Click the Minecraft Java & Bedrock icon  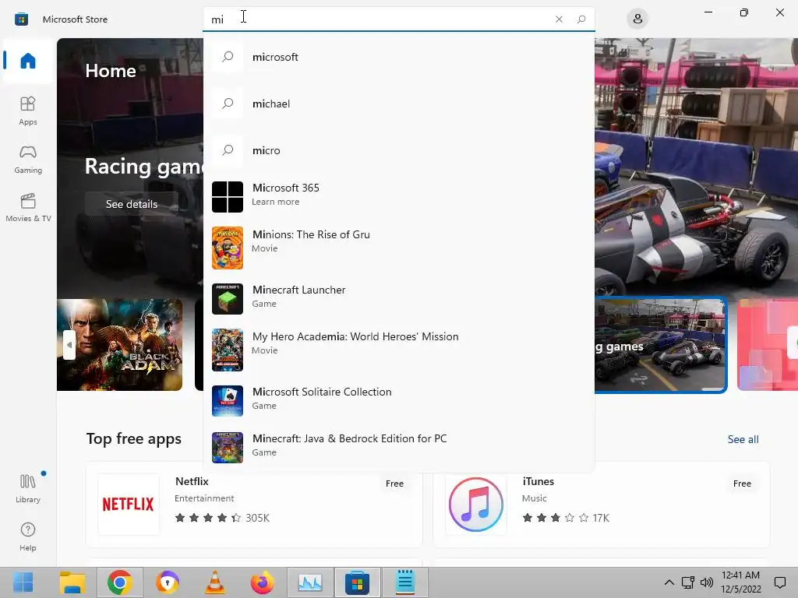pos(228,448)
